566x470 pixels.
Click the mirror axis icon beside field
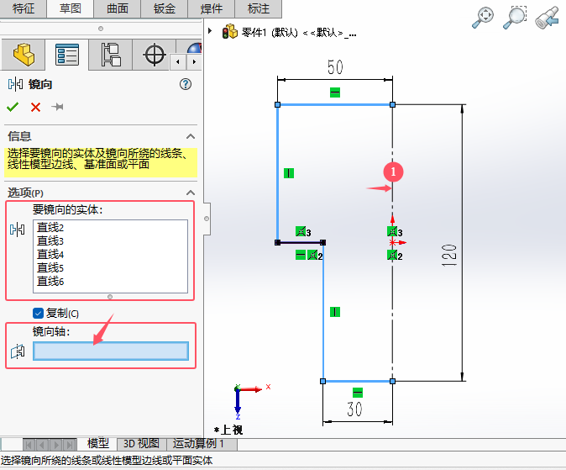[x=18, y=351]
